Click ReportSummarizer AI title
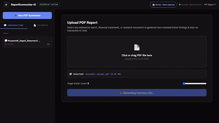The width and height of the screenshot is (219, 123). pos(23,5)
